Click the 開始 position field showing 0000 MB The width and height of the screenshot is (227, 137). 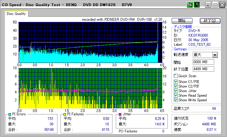[203, 62]
